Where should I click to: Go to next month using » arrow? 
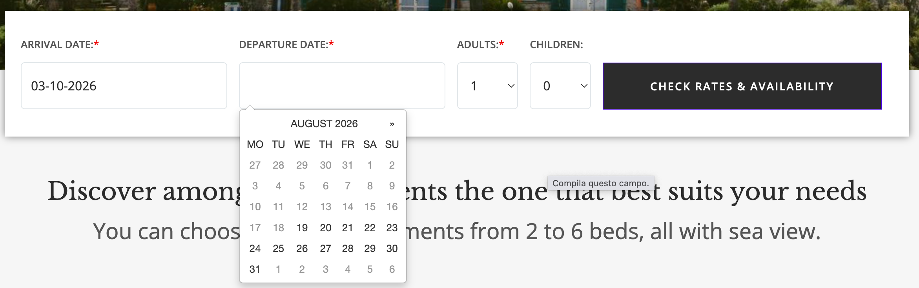coord(392,124)
